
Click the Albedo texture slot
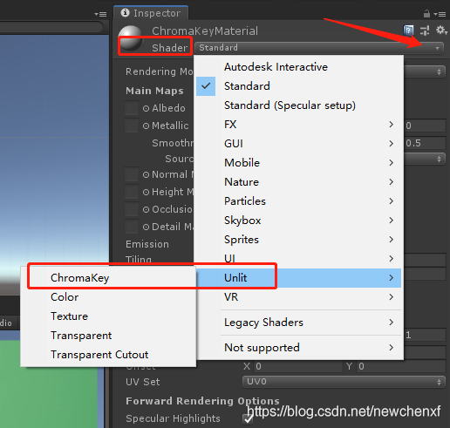pos(132,108)
